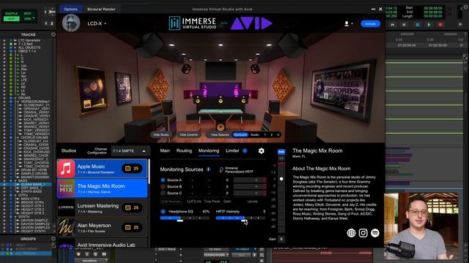The width and height of the screenshot is (469, 263).
Task: Open the settings gear next to Limiter
Action: coord(261,151)
